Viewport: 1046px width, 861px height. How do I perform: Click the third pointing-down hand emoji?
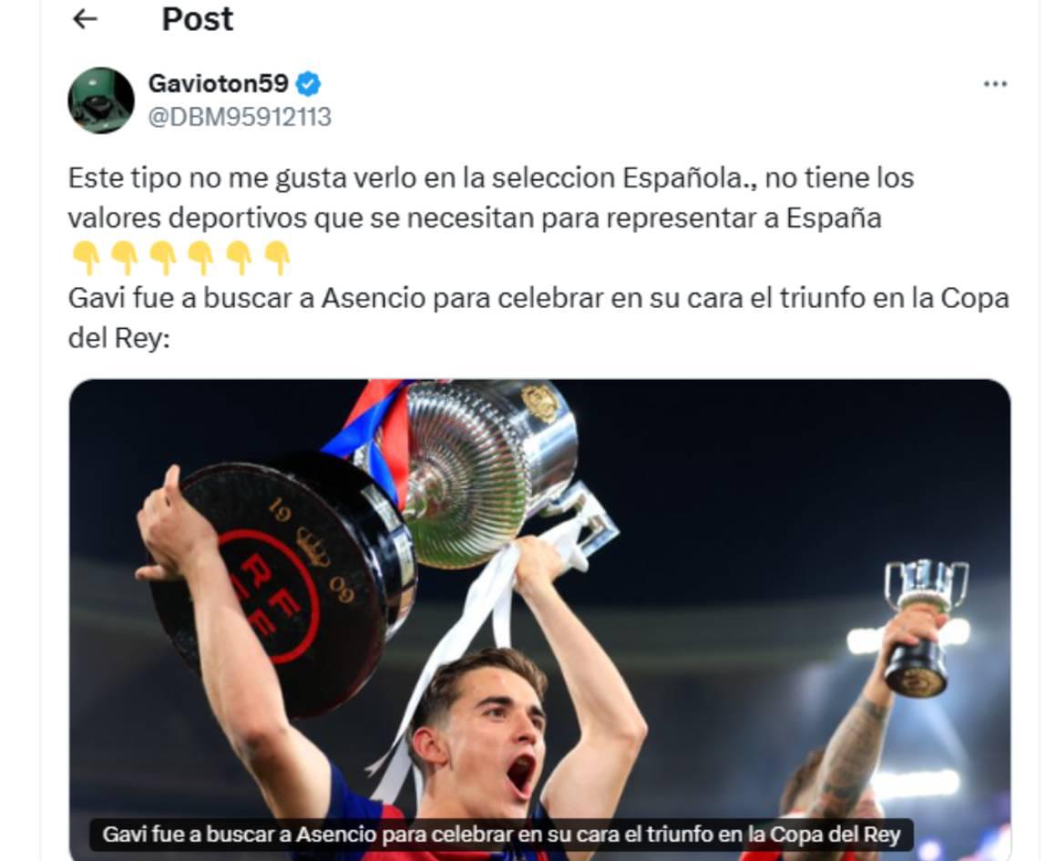[x=162, y=259]
